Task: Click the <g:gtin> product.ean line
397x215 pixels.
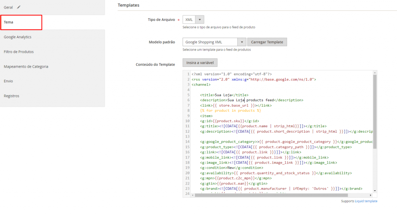Action: point(234,183)
